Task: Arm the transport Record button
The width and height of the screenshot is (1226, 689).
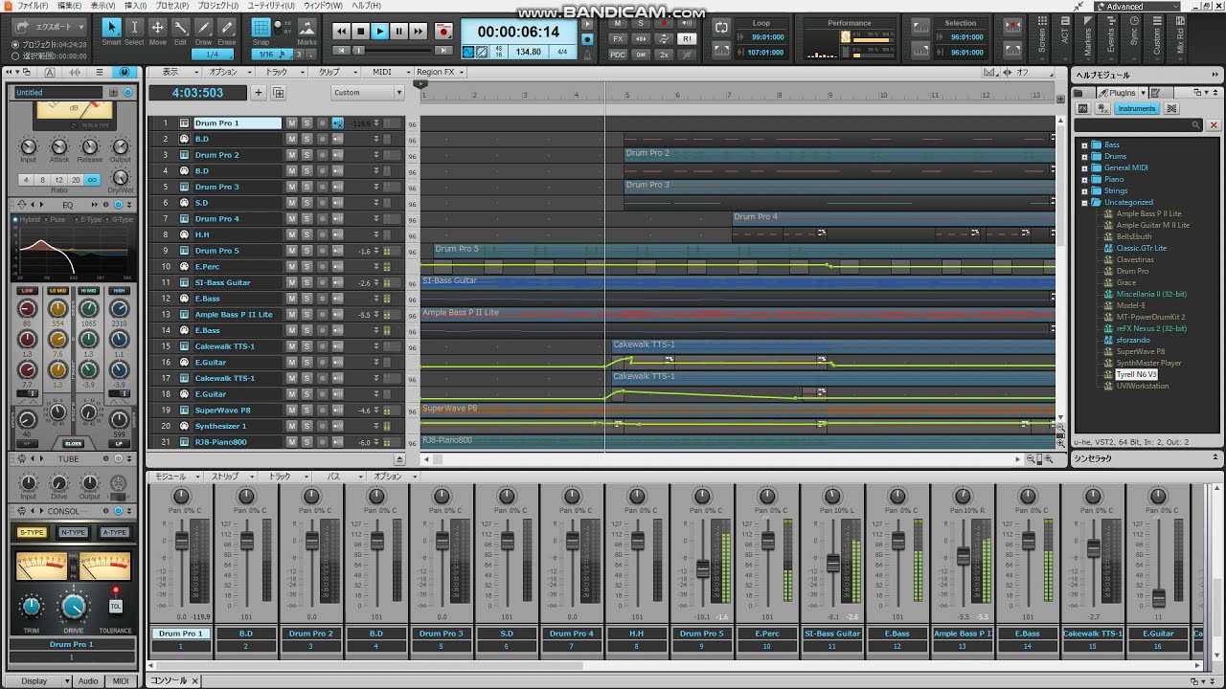Action: (x=443, y=32)
